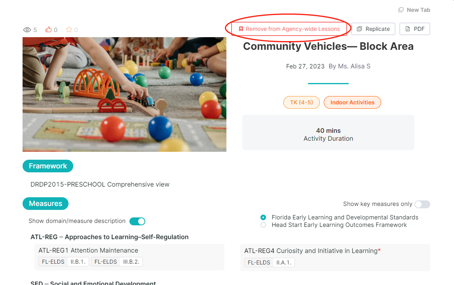Viewport: 454px width, 285px height.
Task: Click the Indoor Activities tag
Action: pos(352,102)
